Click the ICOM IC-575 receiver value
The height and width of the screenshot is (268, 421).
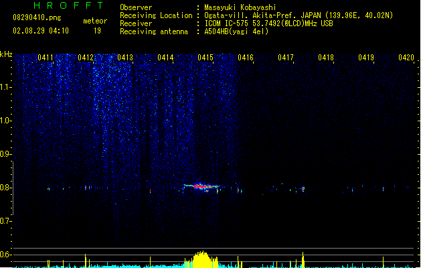tap(268, 23)
